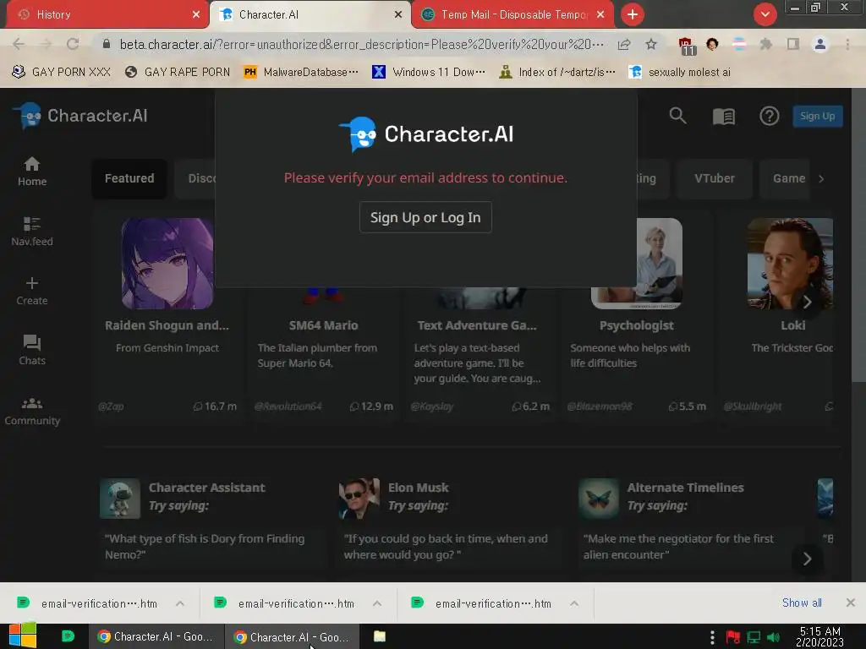
Task: Select the Character.AI browser tab
Action: click(310, 15)
